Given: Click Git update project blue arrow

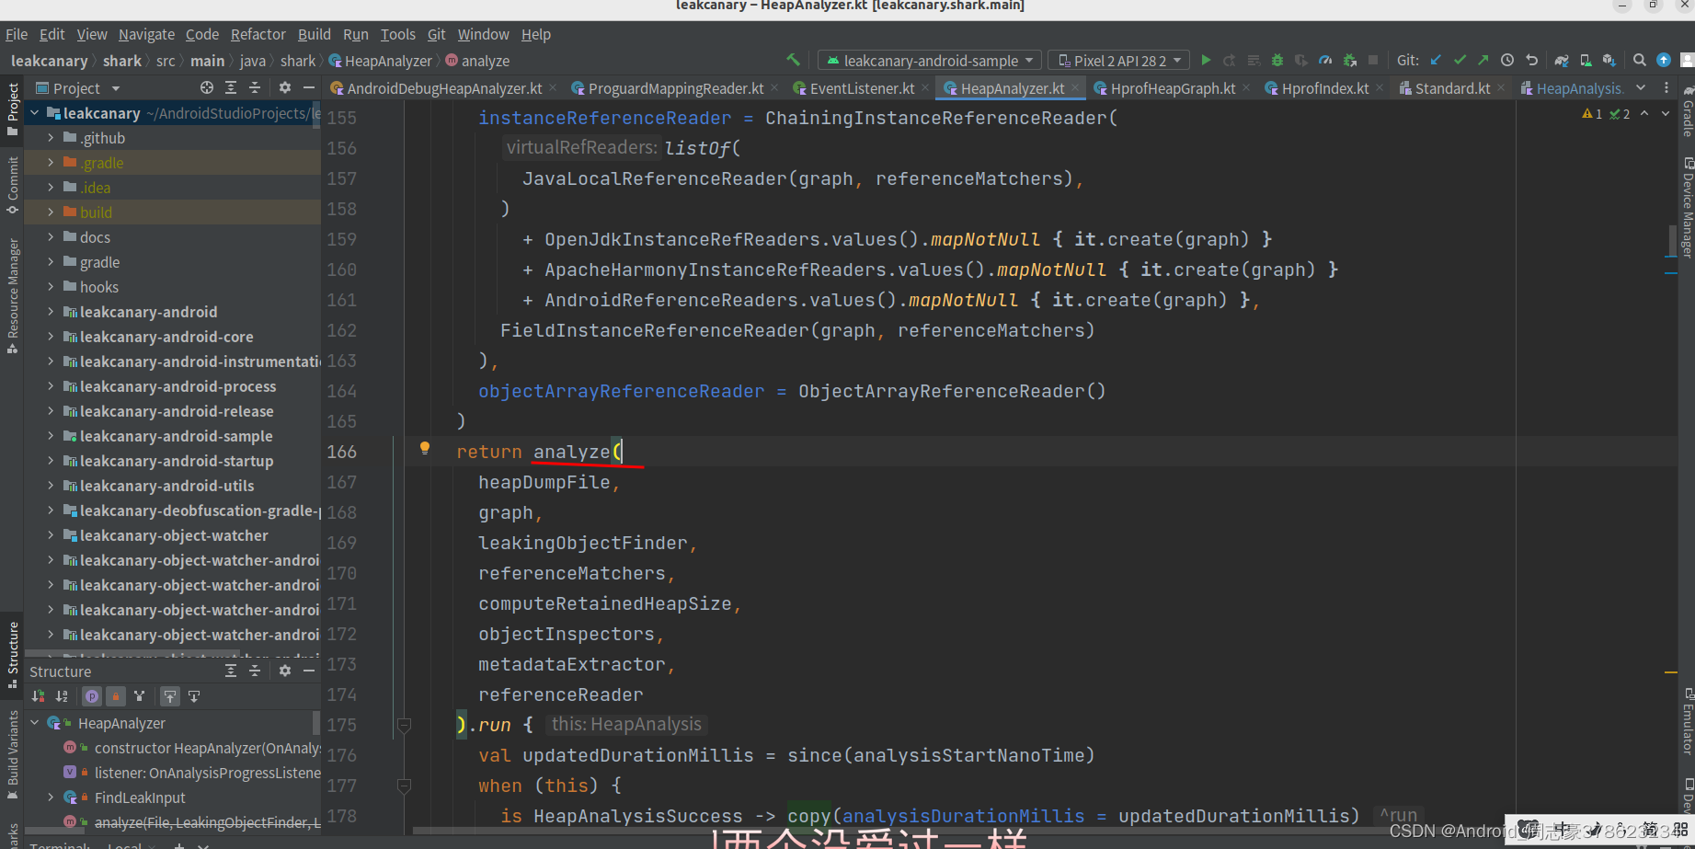Looking at the screenshot, I should (1436, 60).
